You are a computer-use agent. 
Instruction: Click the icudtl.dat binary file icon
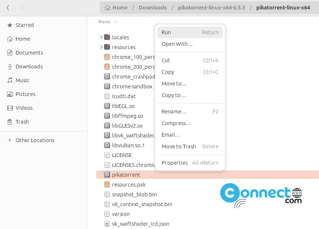click(107, 96)
